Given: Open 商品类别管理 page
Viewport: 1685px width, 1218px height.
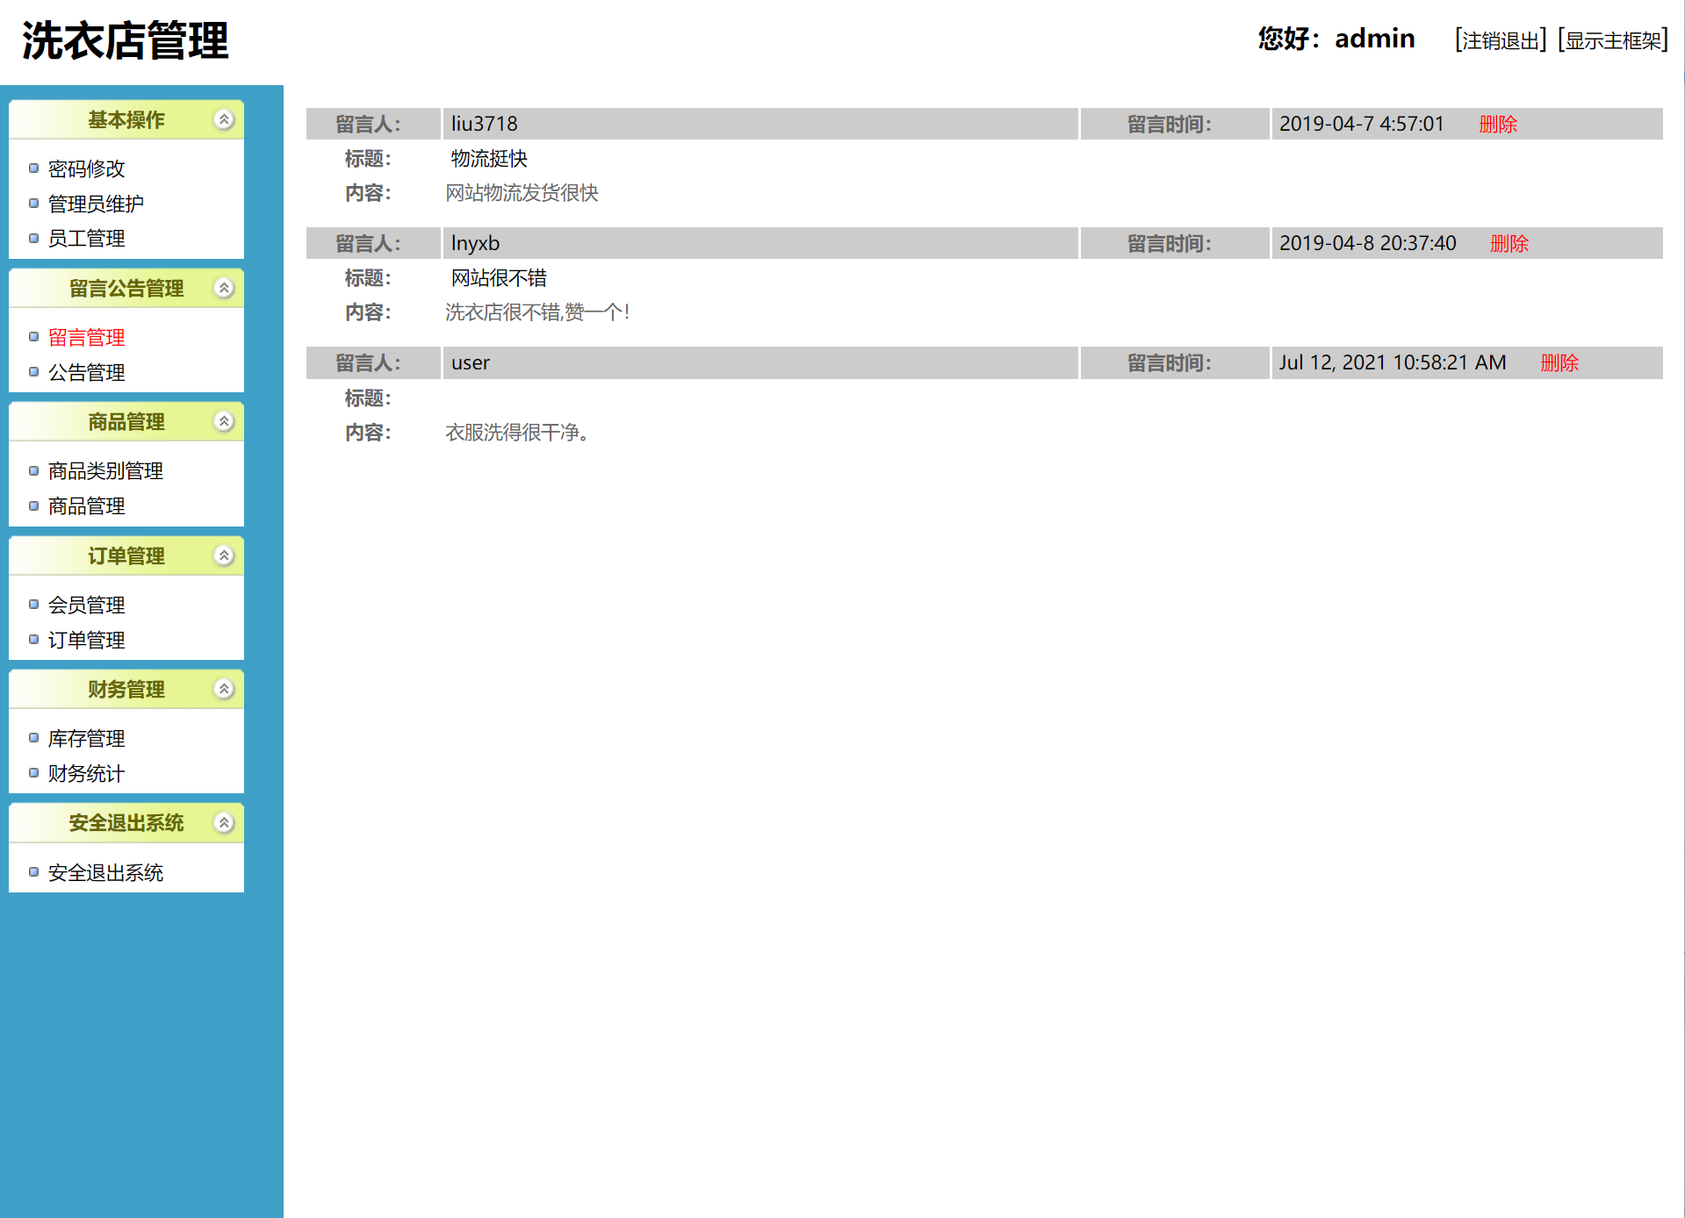Looking at the screenshot, I should (105, 471).
